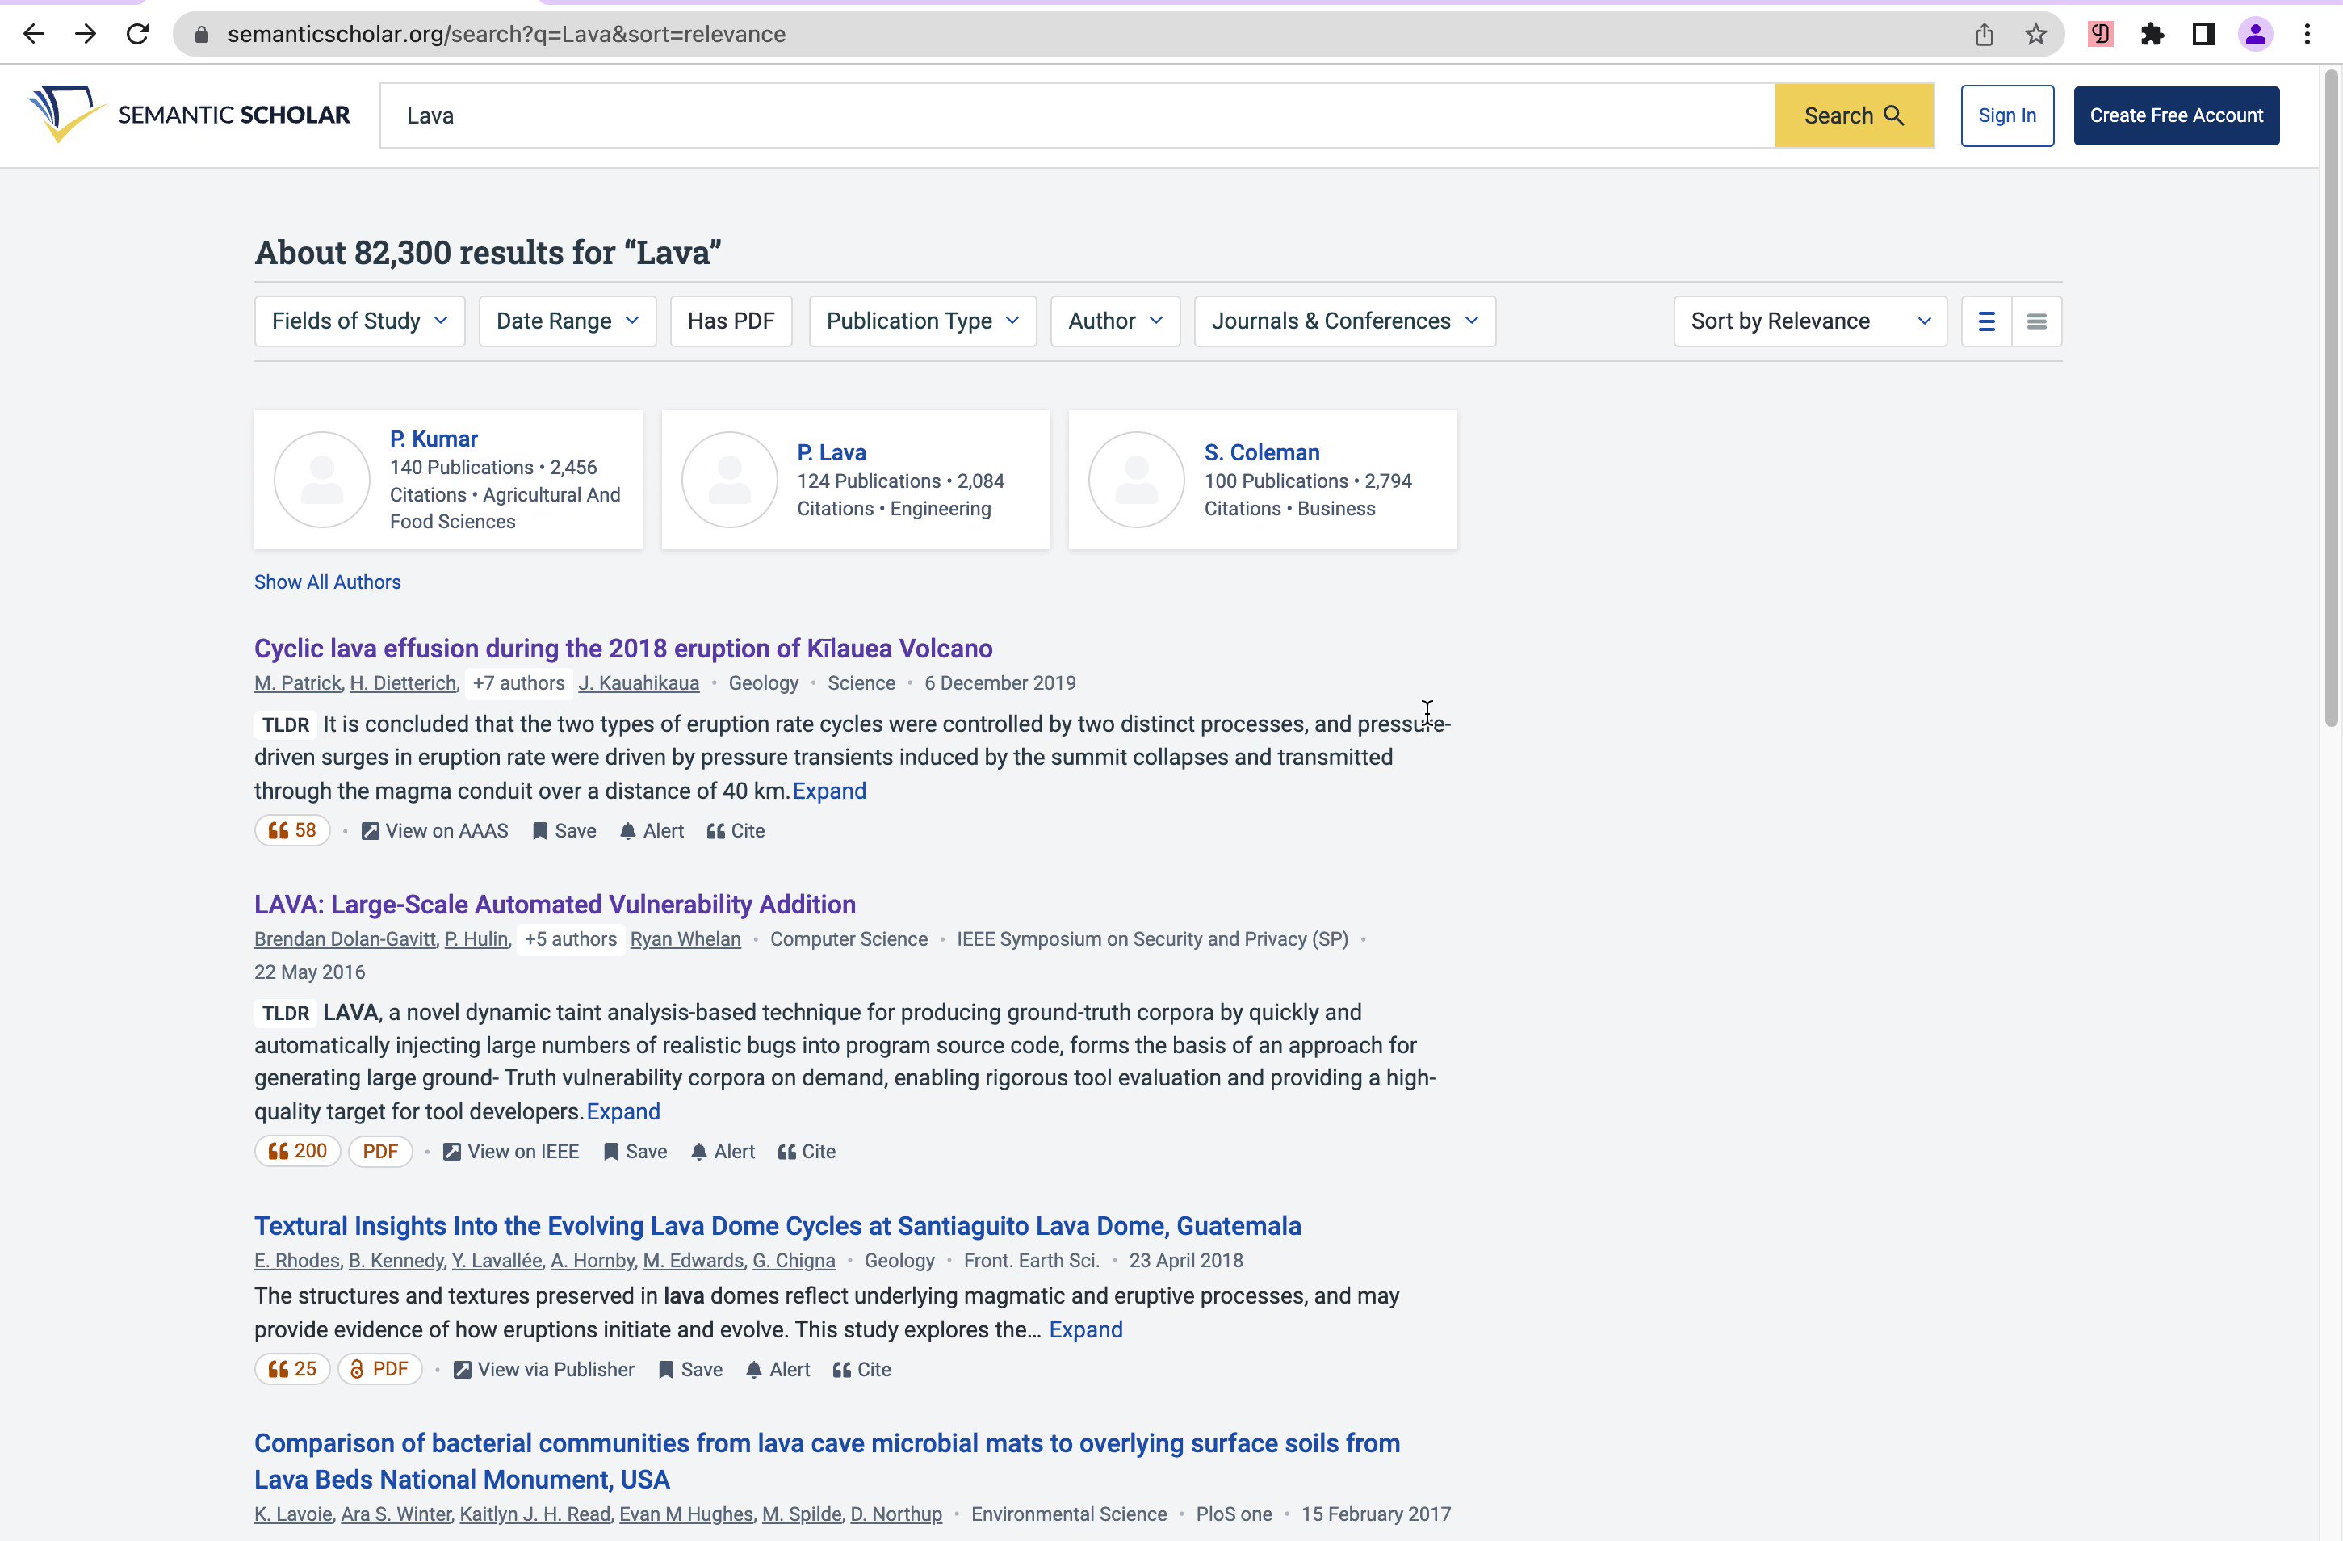Click the Save bookmark for Kīlauea paper
This screenshot has height=1541, width=2343.
(x=564, y=831)
